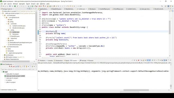Open the Terminal tab

pos(83,60)
